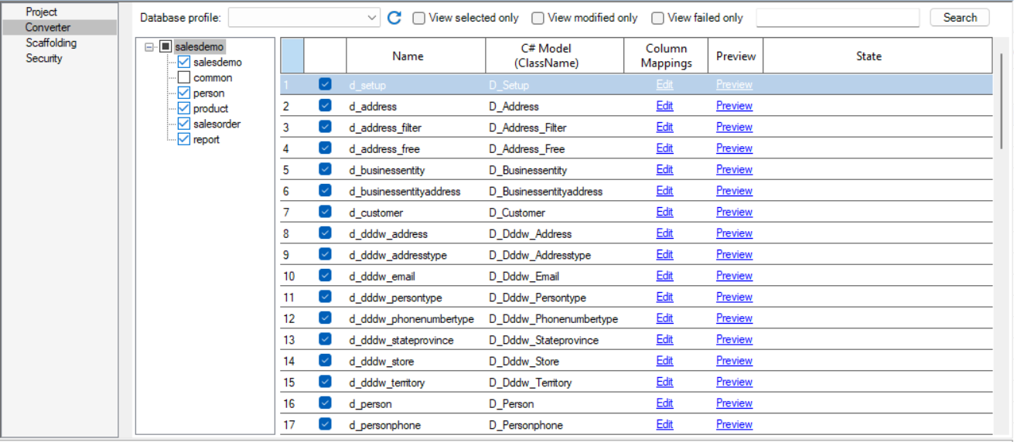Go to the Project section
The width and height of the screenshot is (1014, 442).
click(x=42, y=12)
